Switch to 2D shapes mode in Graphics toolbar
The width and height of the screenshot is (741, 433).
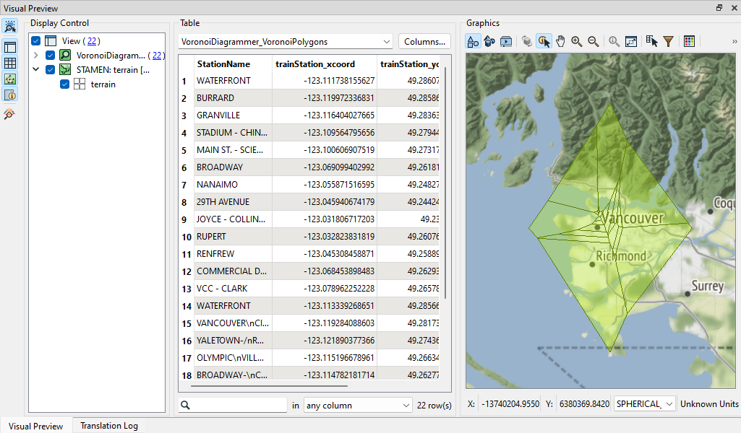[x=473, y=42]
